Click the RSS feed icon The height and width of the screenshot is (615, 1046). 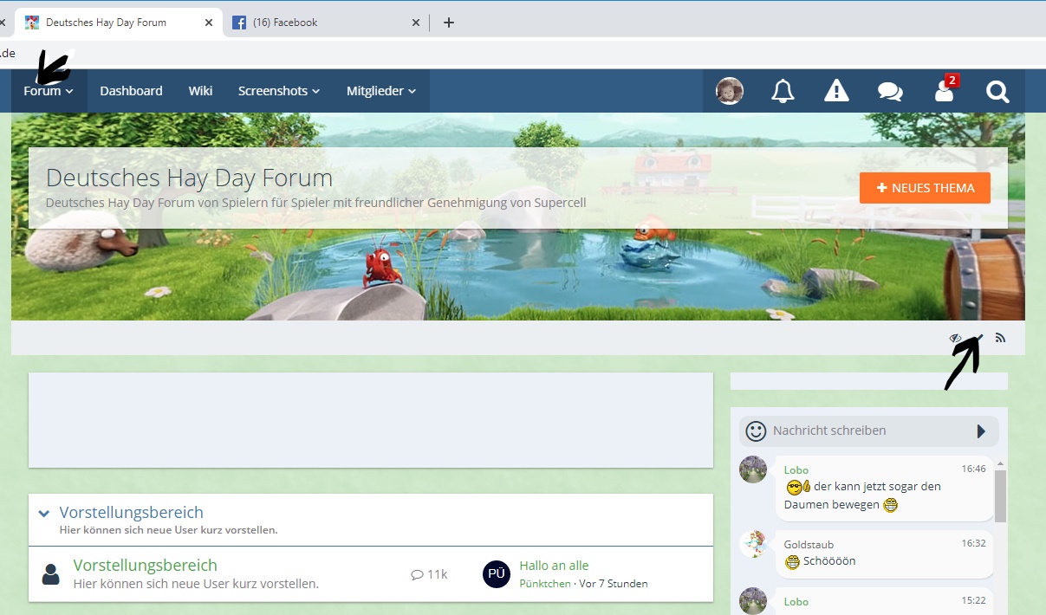coord(1000,338)
